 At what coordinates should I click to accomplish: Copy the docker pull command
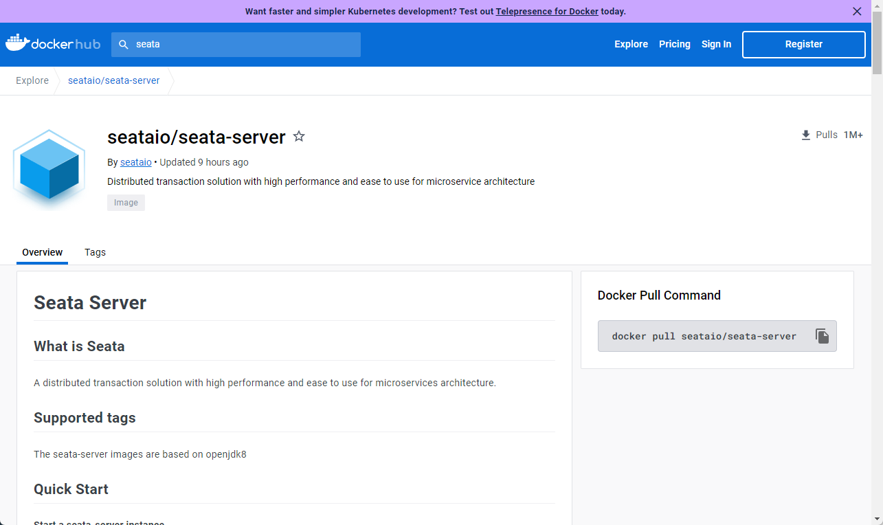[x=822, y=336]
